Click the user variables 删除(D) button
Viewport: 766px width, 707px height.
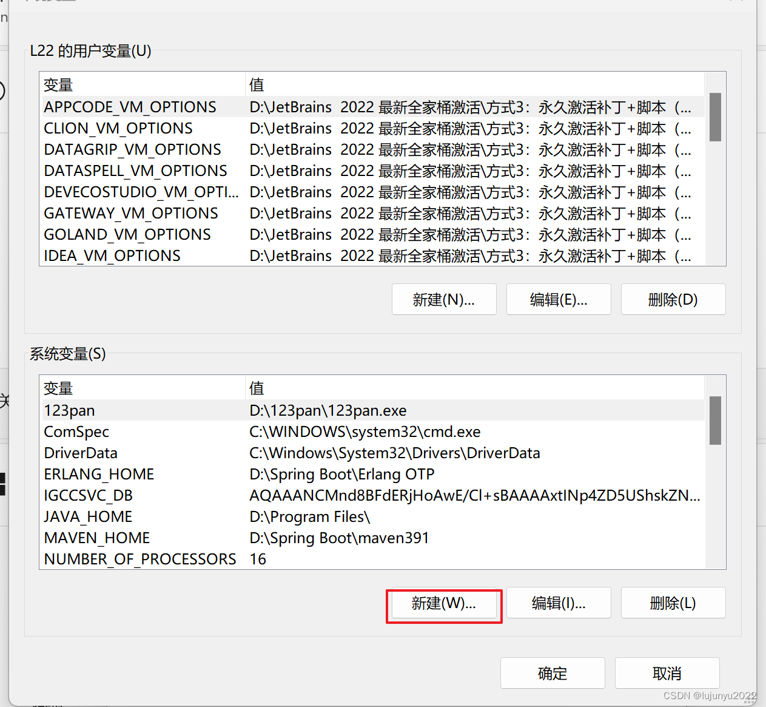673,299
